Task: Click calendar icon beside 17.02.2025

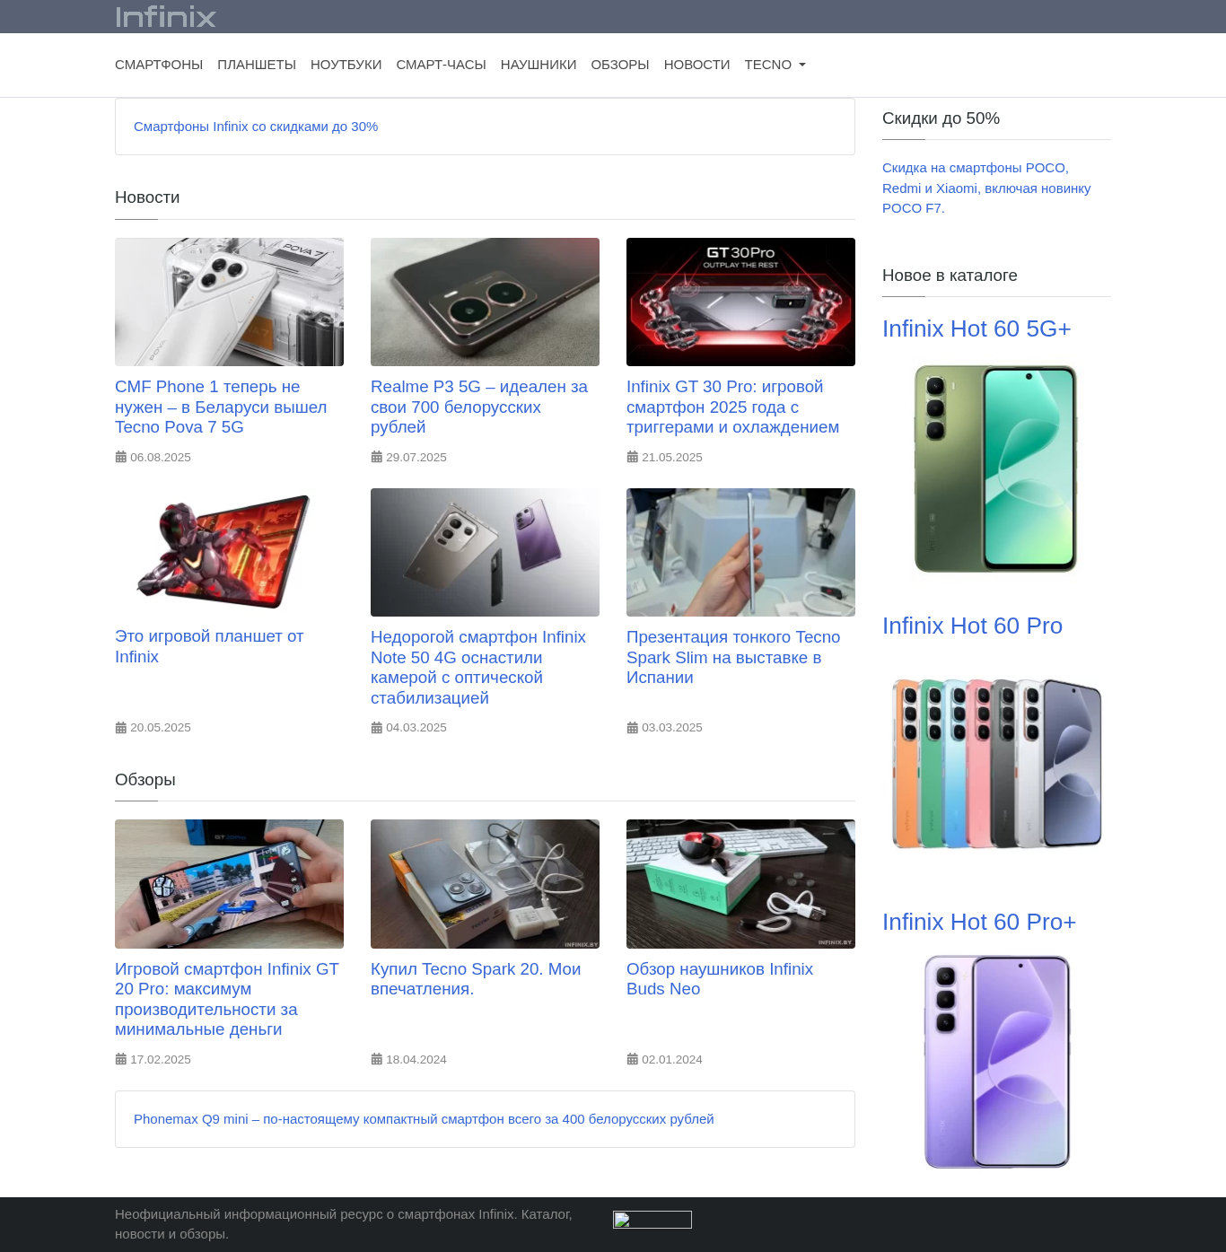Action: 120,1059
